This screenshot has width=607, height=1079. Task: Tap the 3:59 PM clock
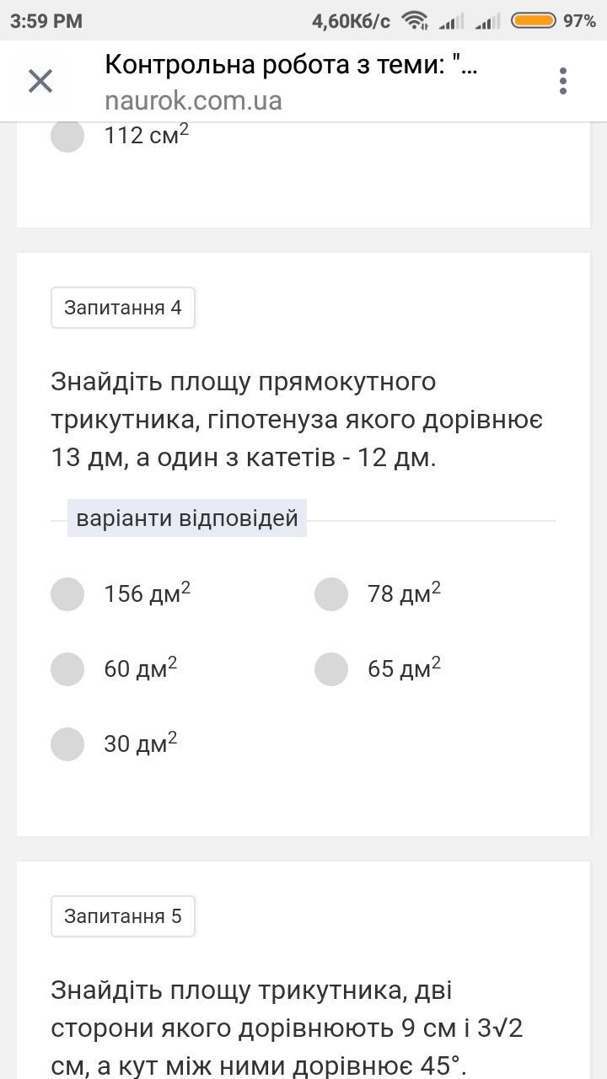click(x=46, y=21)
